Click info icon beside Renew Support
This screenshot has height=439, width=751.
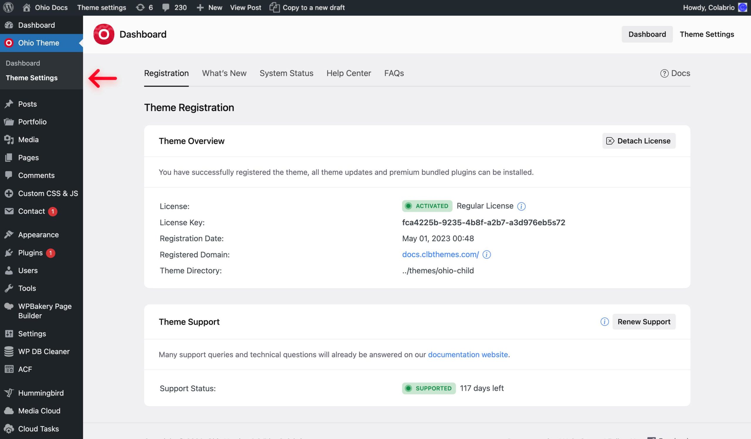pyautogui.click(x=604, y=322)
